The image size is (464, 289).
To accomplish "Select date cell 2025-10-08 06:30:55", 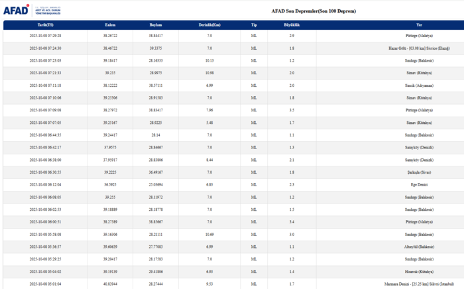I will [x=45, y=172].
